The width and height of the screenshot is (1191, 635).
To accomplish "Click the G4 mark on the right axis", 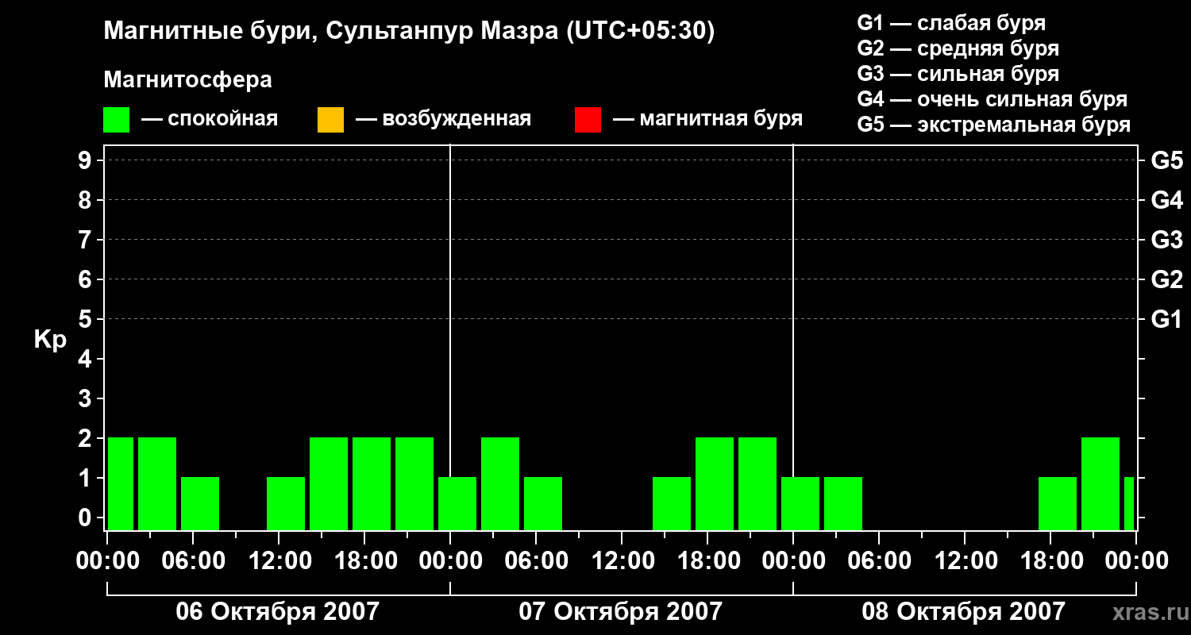I will [1167, 200].
